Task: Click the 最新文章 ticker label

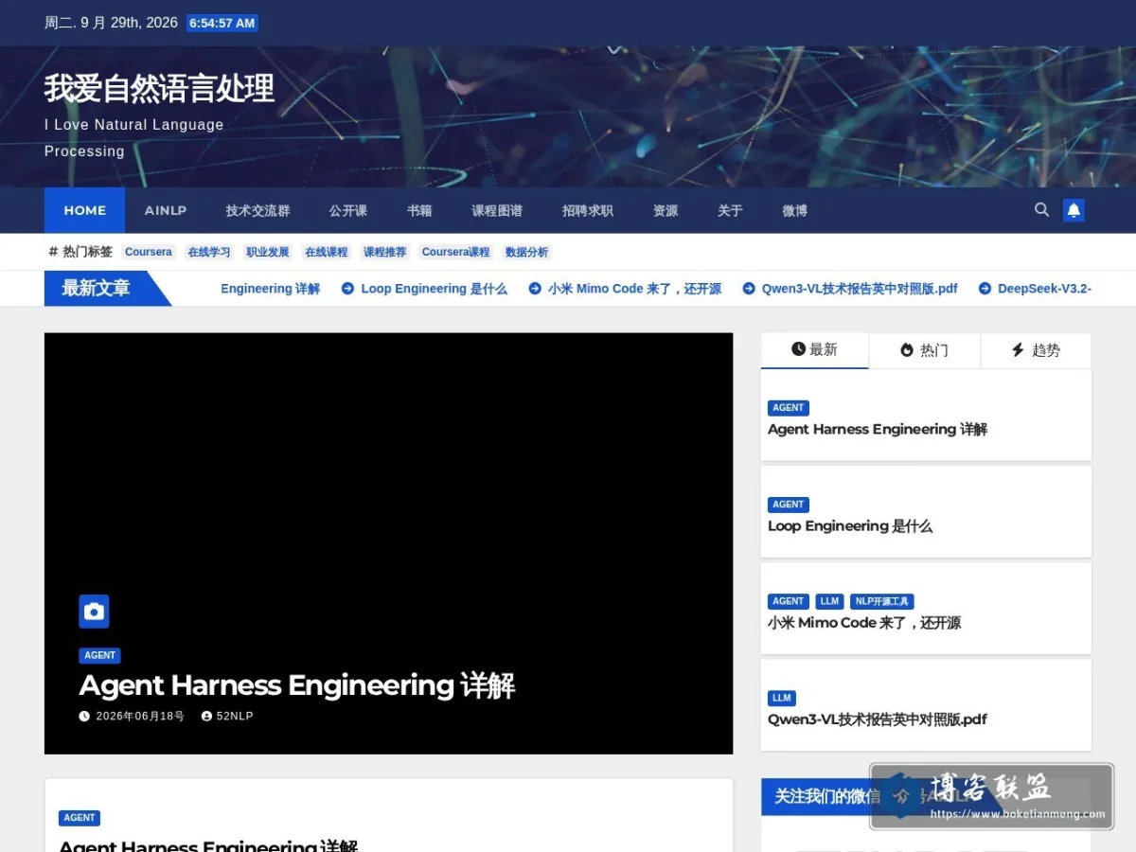Action: 96,289
